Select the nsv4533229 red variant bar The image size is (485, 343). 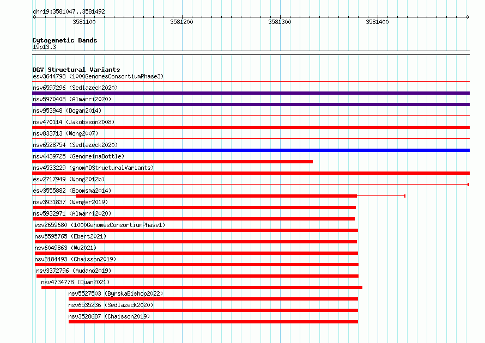click(x=251, y=173)
